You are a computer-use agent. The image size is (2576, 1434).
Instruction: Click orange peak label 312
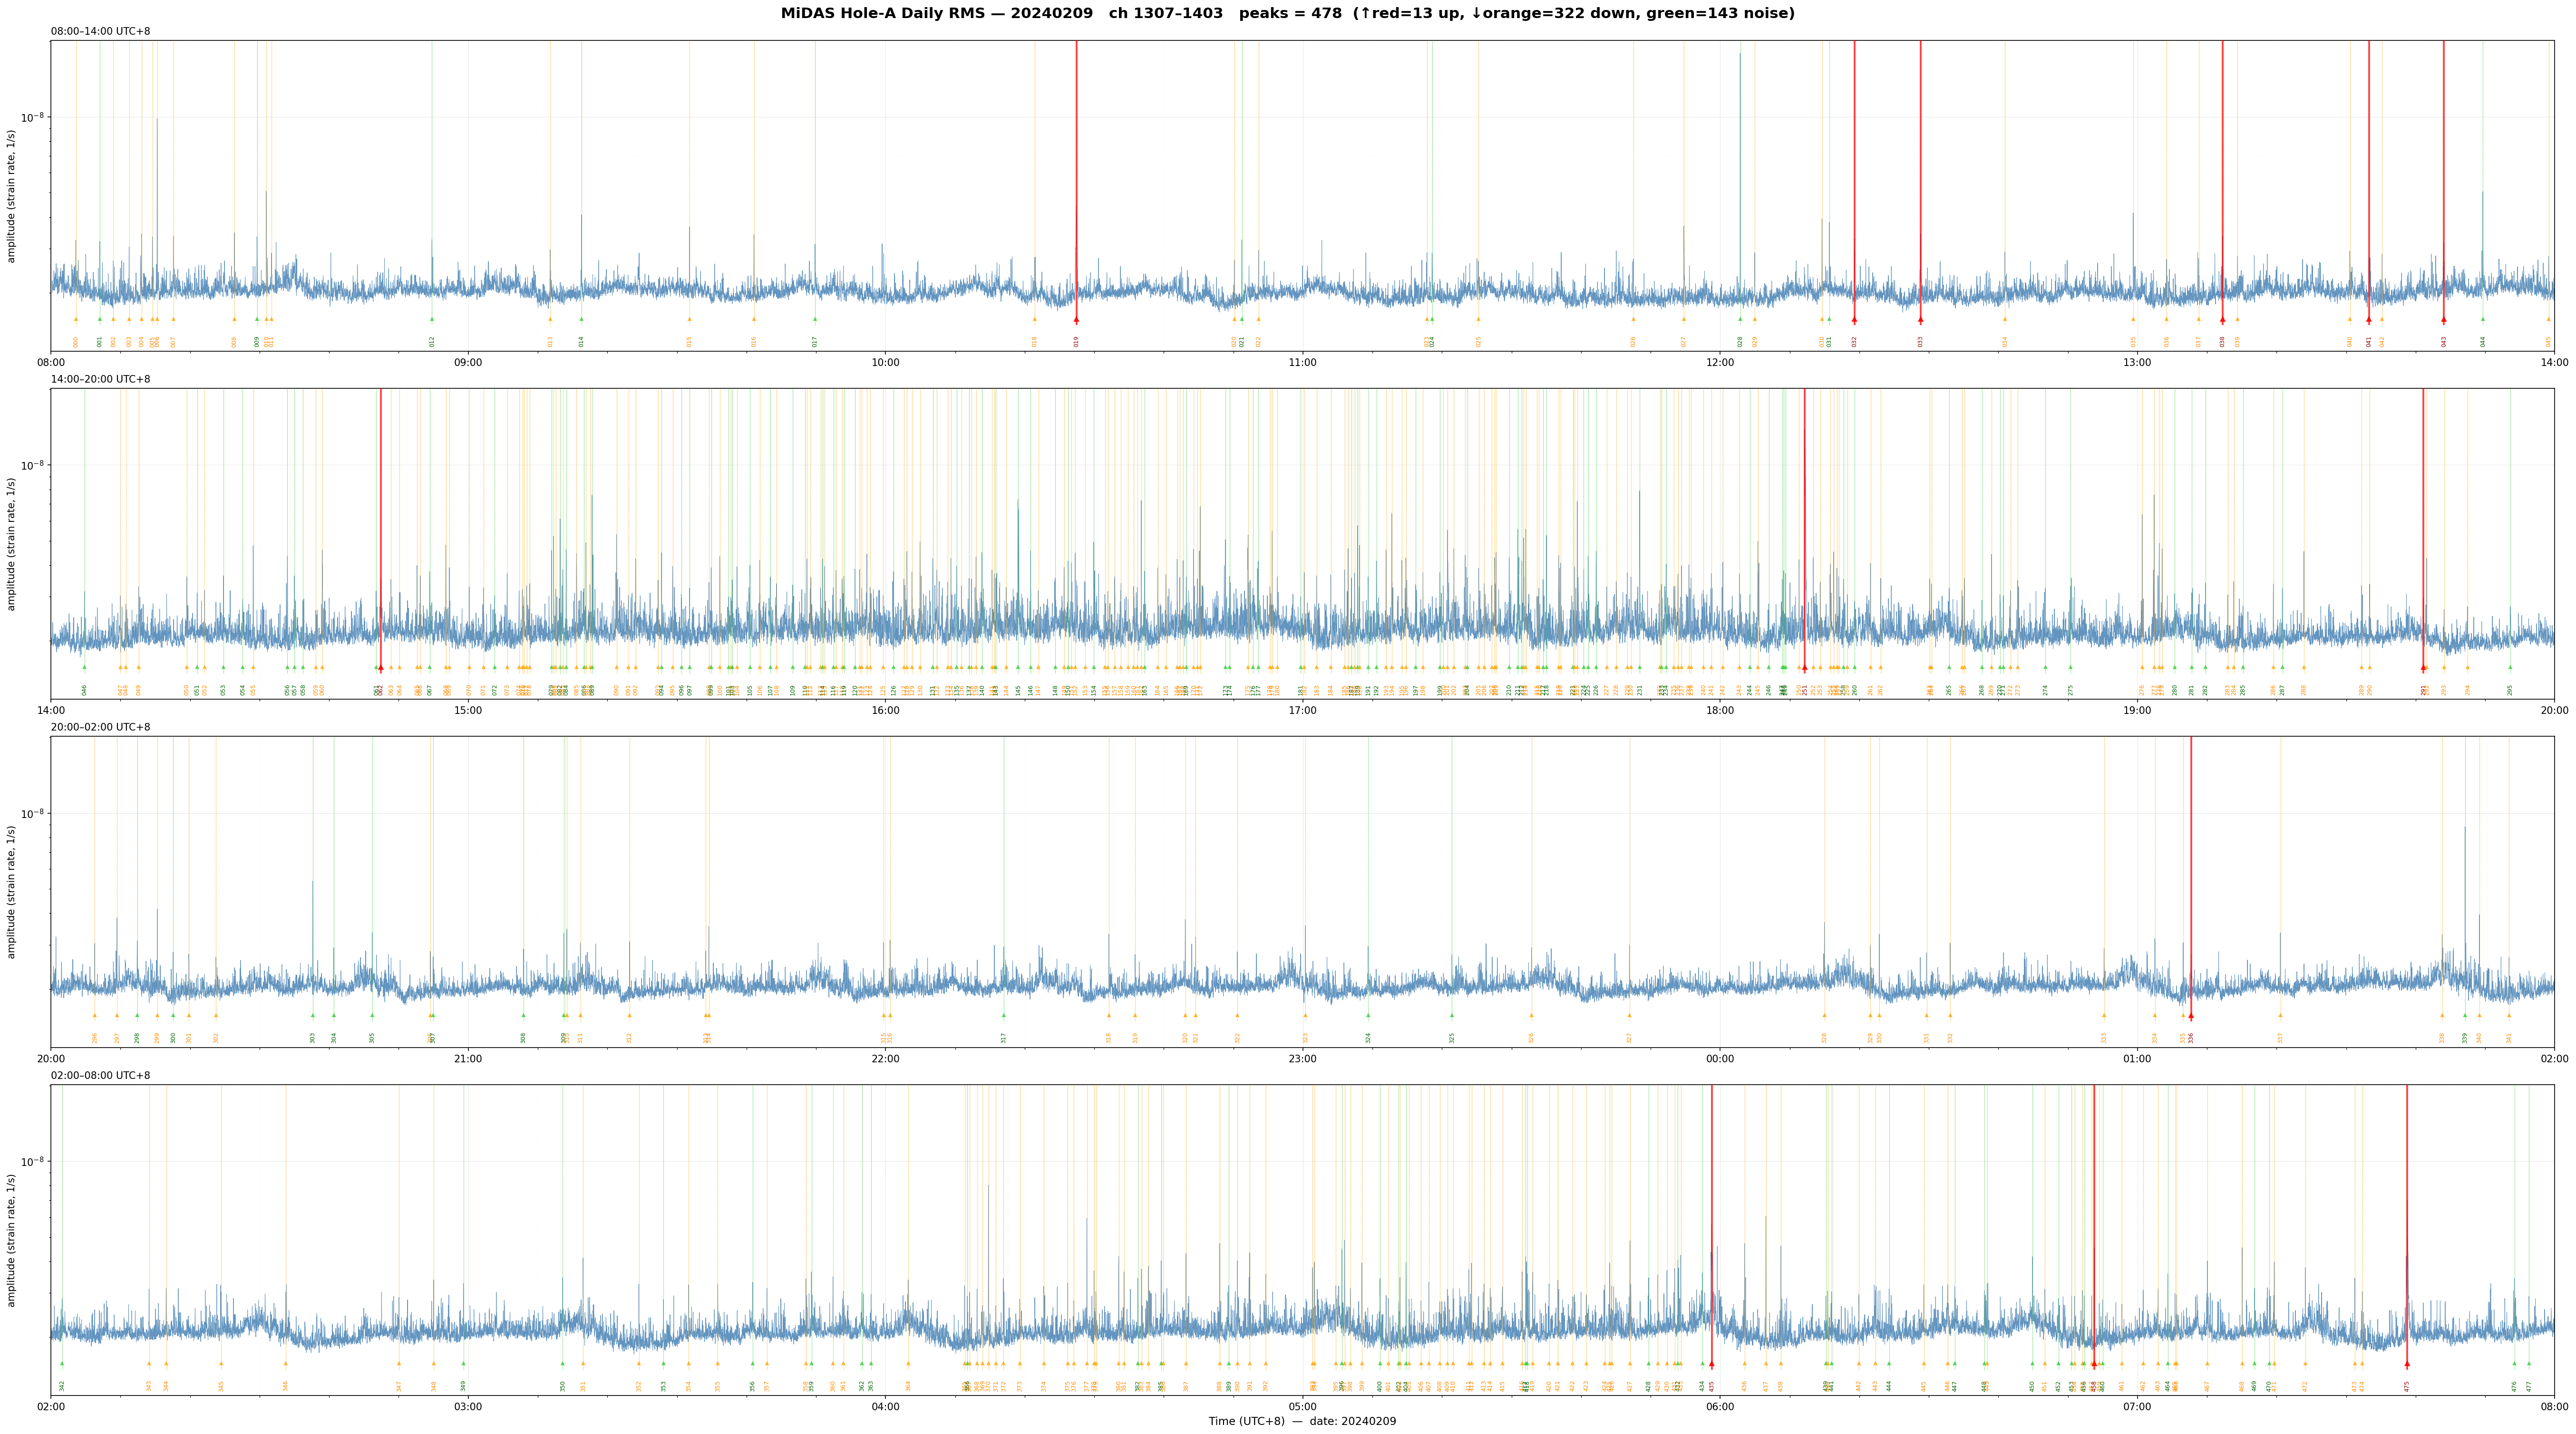tap(629, 1038)
